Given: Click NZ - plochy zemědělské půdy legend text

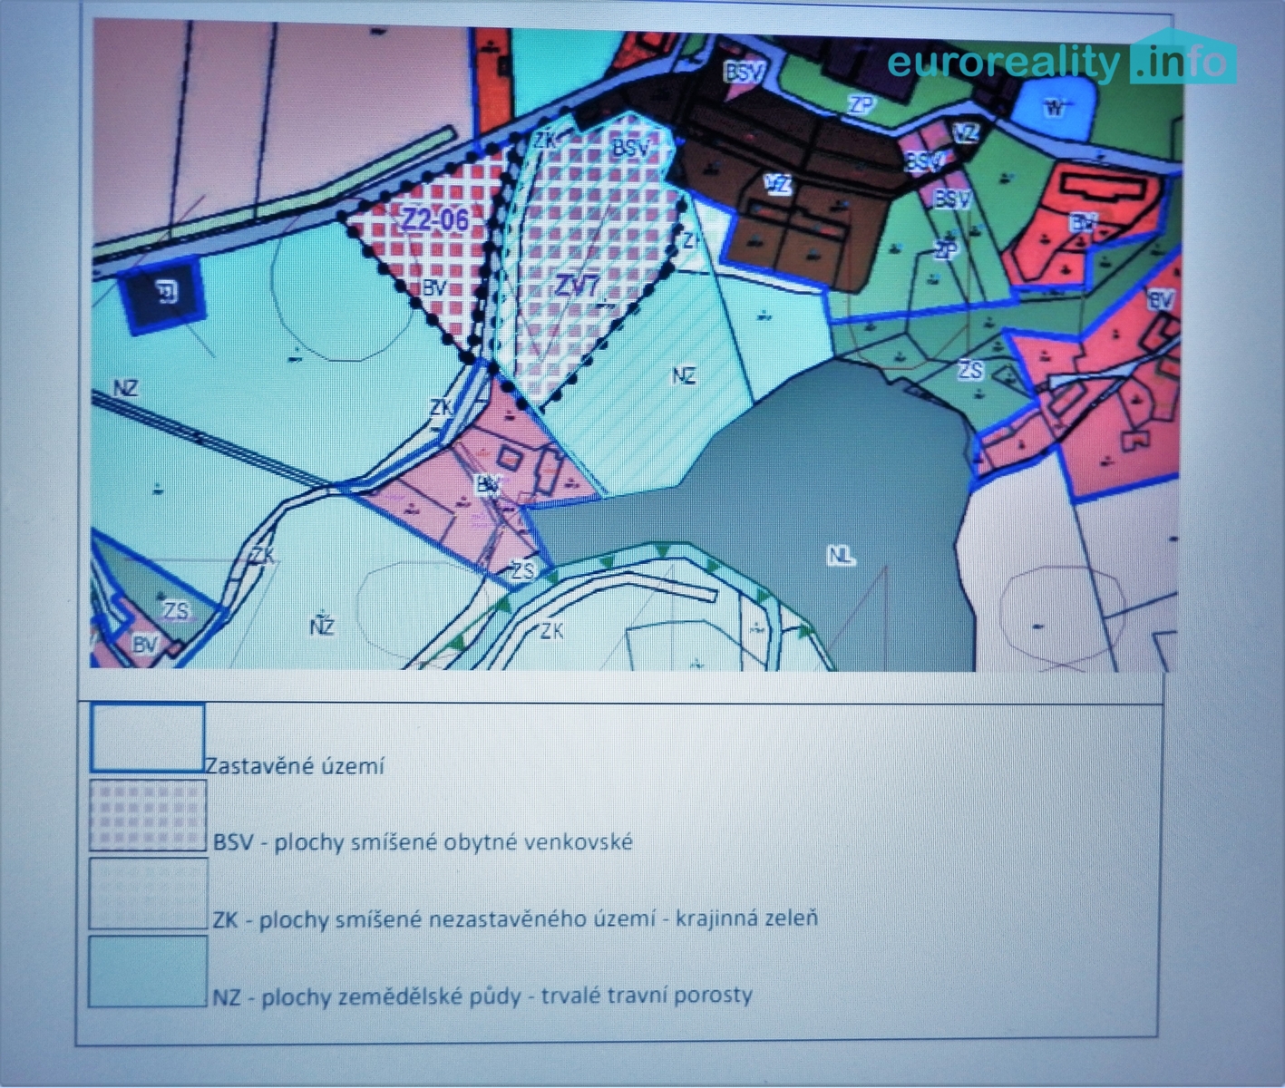Looking at the screenshot, I should click(x=482, y=996).
